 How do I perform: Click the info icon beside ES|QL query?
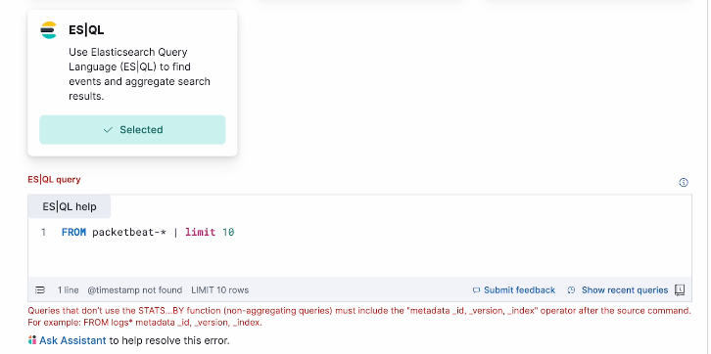(684, 183)
